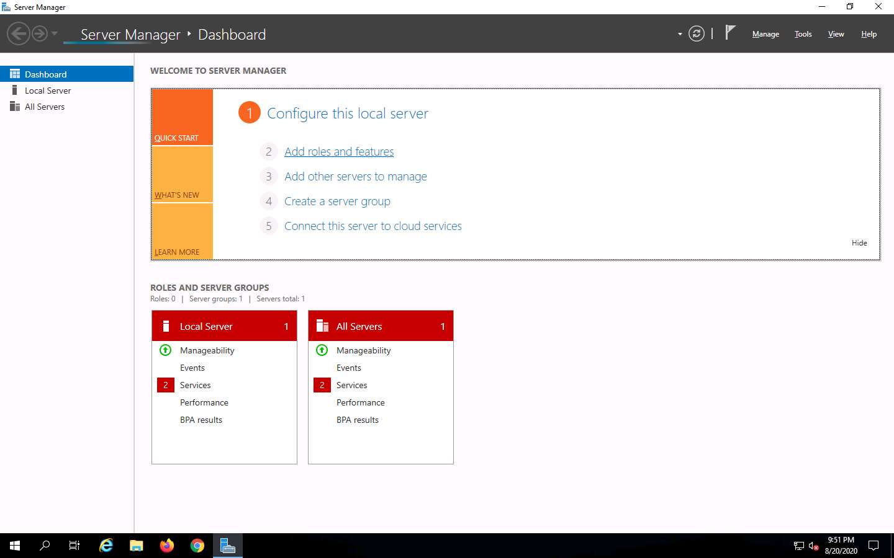Click the orange step 1 circle
This screenshot has height=558, width=894.
[x=250, y=113]
